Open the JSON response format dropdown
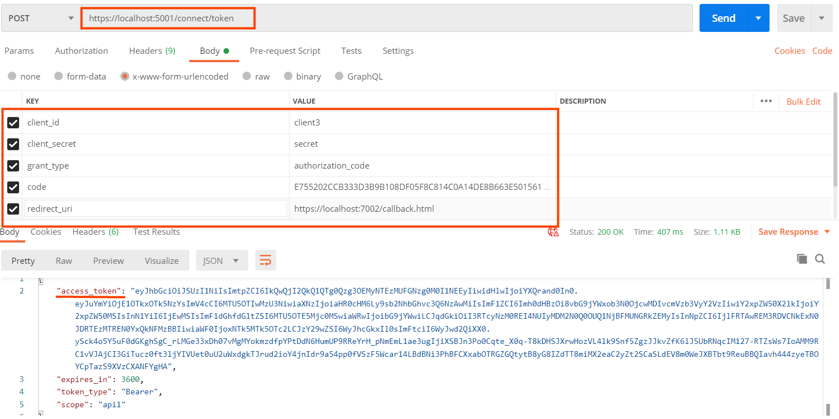 [223, 260]
